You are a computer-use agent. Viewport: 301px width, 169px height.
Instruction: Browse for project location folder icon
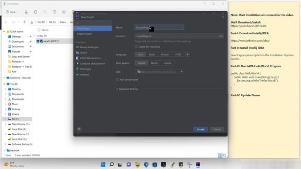point(221,36)
